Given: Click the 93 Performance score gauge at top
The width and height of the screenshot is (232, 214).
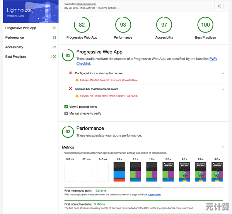Looking at the screenshot, I should [x=123, y=25].
